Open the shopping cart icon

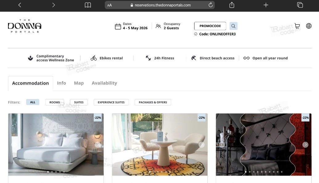297,26
